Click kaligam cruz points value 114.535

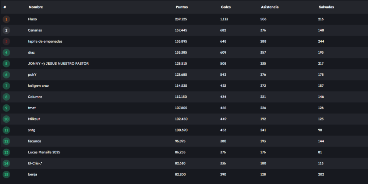click(x=182, y=86)
